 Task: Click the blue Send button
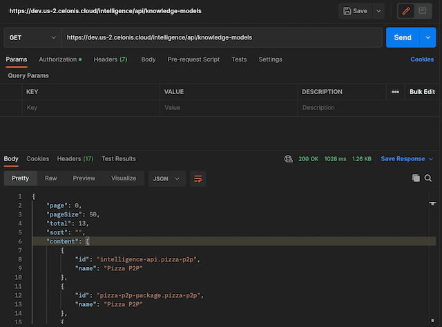[402, 37]
